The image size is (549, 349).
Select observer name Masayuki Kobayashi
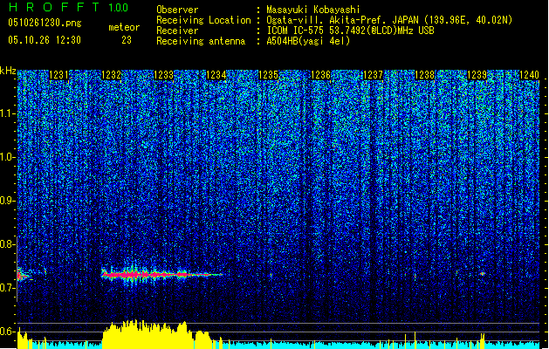[313, 10]
